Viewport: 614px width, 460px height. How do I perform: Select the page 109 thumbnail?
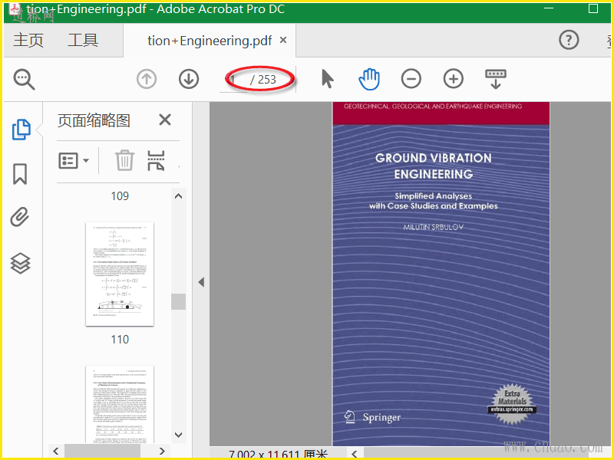click(120, 195)
